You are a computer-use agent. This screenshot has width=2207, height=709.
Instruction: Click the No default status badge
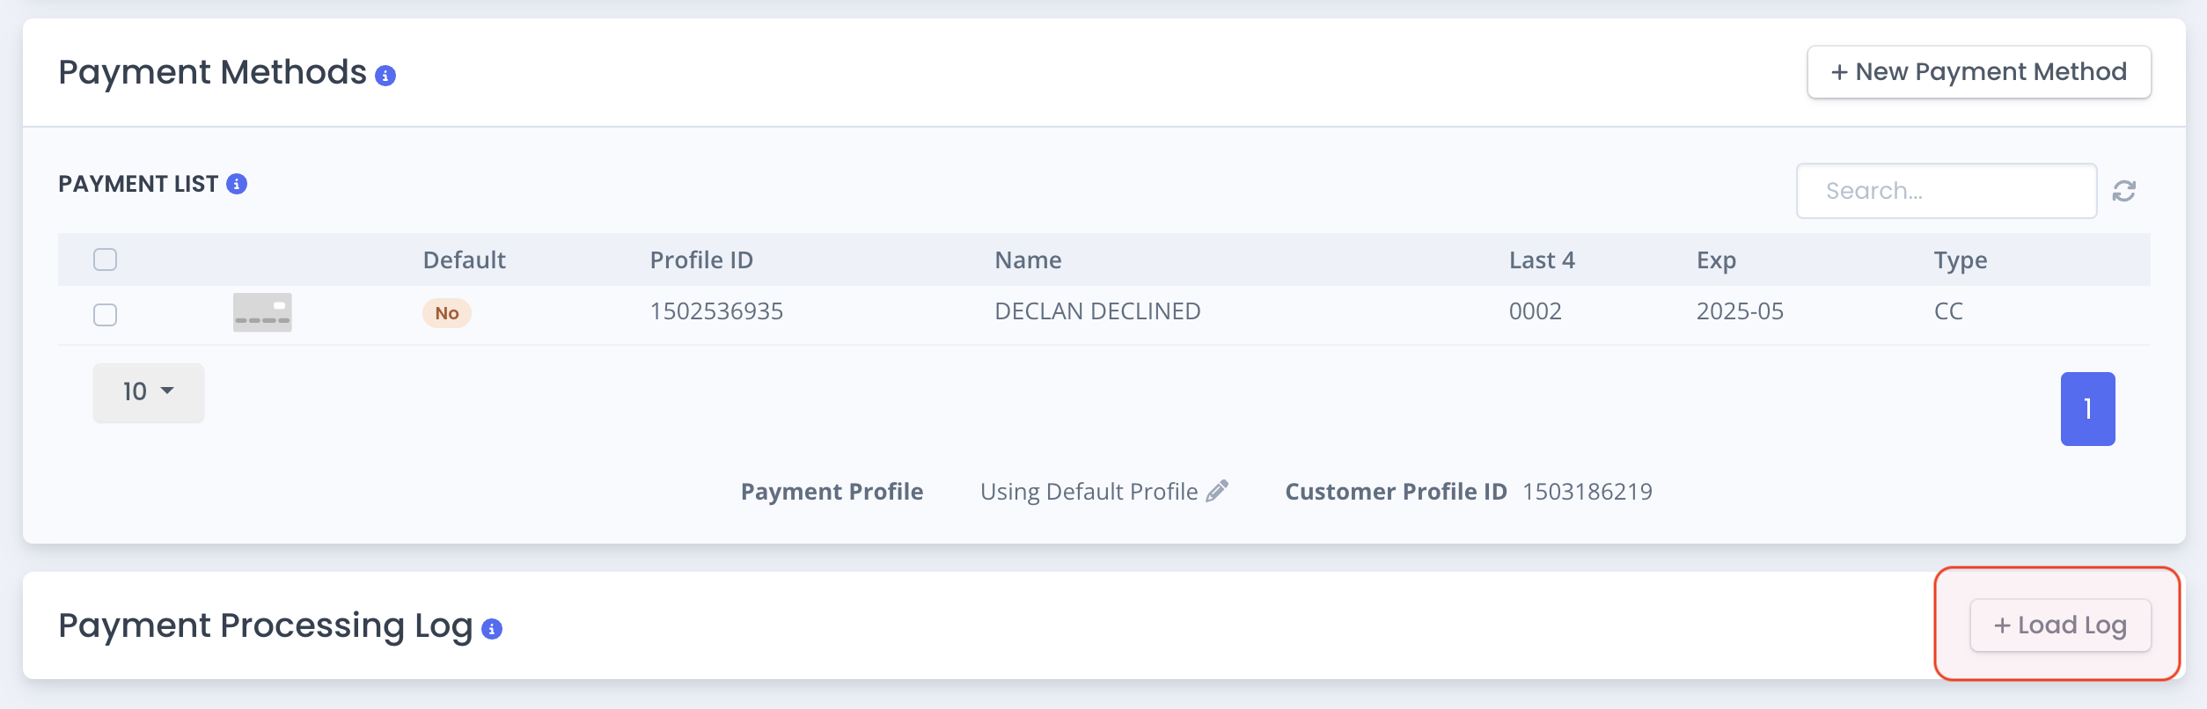coord(447,313)
